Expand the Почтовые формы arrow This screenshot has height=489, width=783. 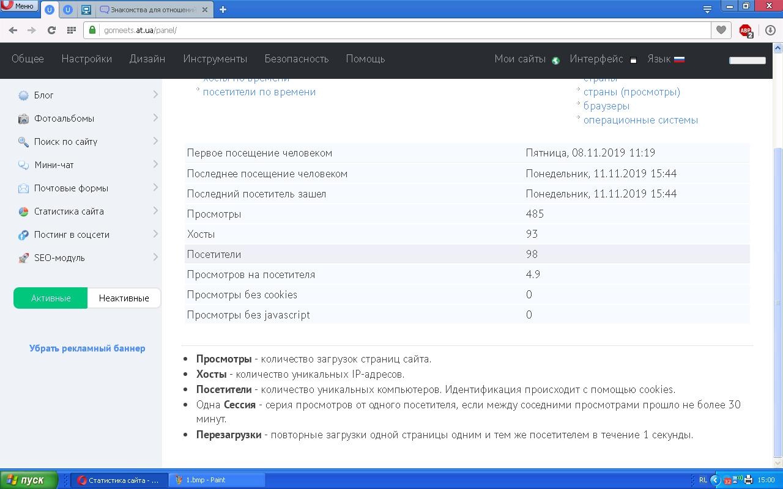tap(155, 187)
